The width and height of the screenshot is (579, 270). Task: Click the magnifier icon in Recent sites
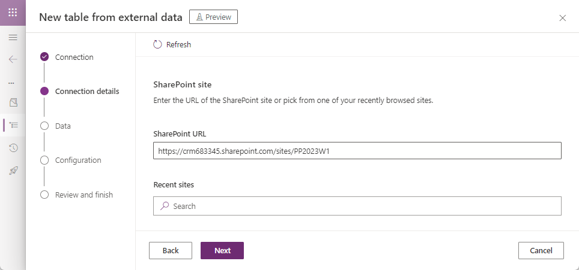tap(165, 206)
